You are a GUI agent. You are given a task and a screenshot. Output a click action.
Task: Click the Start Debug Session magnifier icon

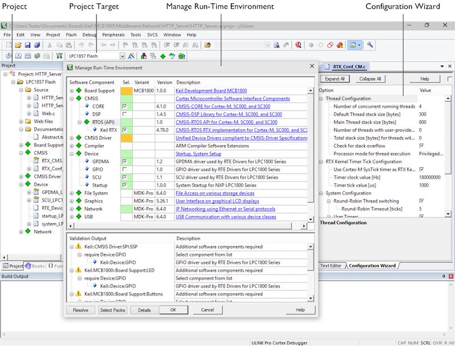click(298, 45)
